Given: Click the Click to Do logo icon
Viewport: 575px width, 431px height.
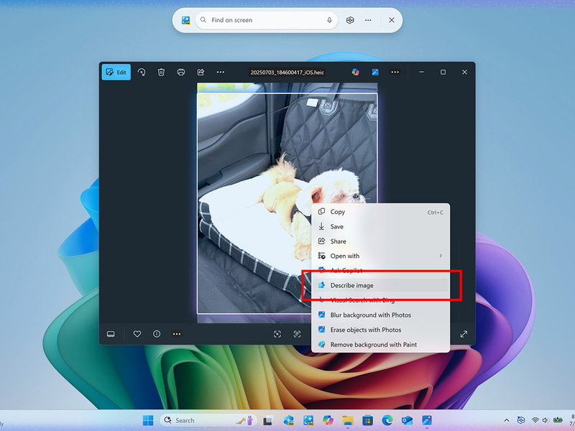Looking at the screenshot, I should point(186,20).
